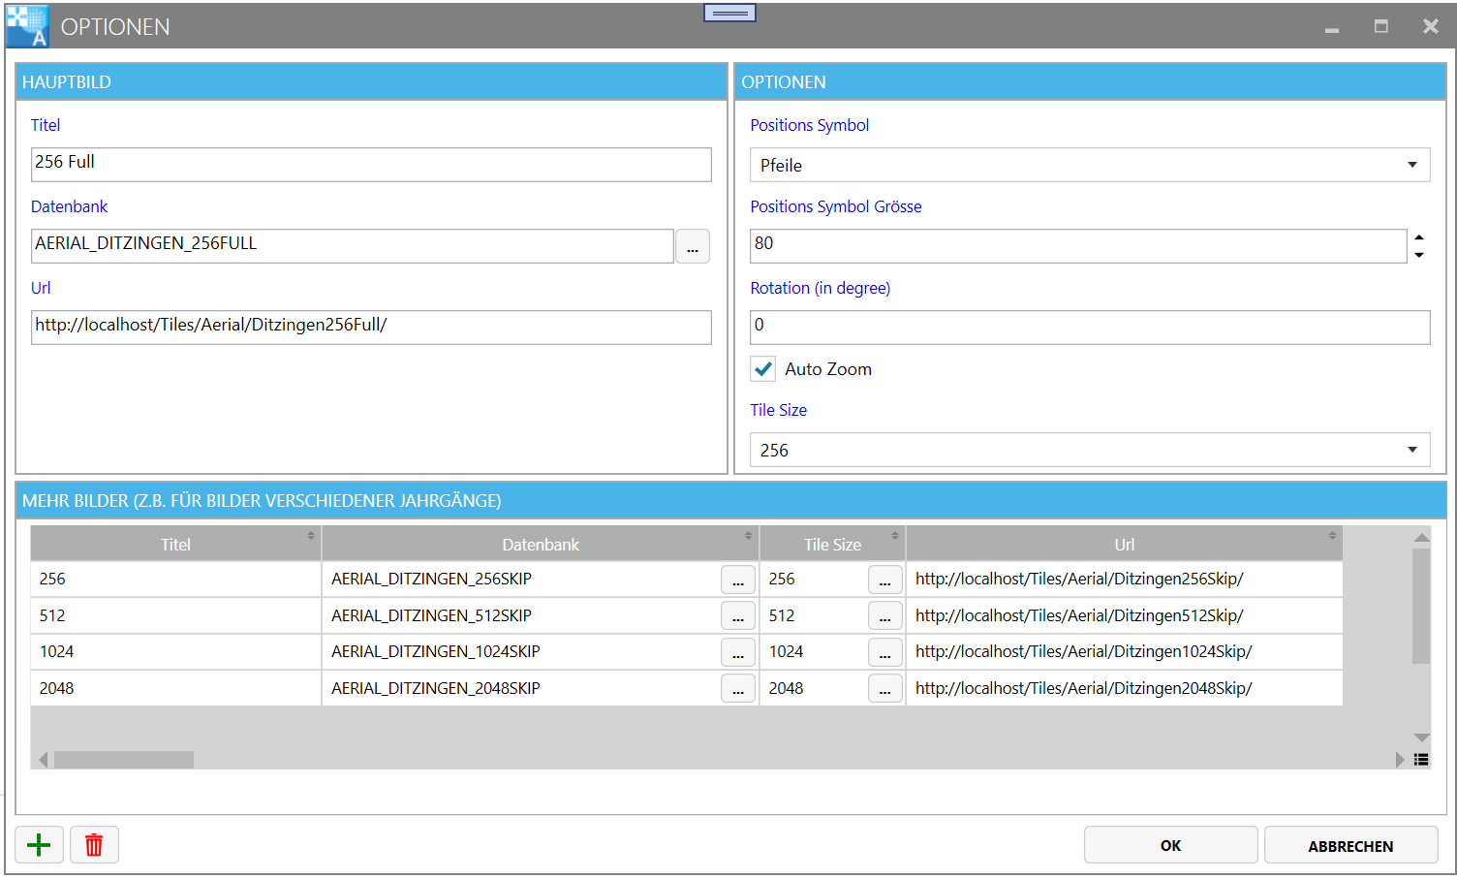The width and height of the screenshot is (1457, 879).
Task: Sort table by Datenbank column header
Action: [540, 545]
